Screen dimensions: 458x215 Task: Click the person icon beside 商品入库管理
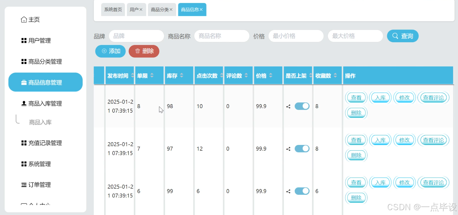(24, 104)
